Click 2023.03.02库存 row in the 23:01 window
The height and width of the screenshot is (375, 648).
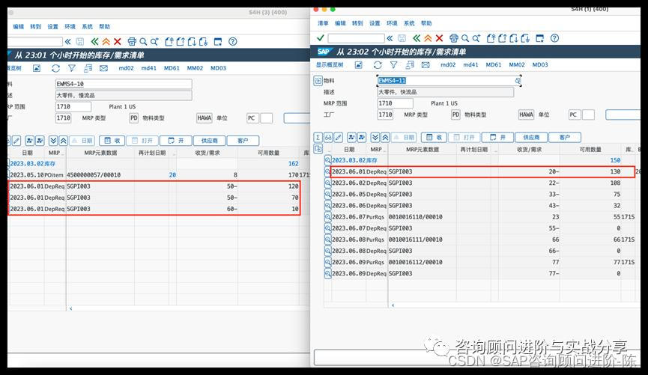tap(158, 163)
